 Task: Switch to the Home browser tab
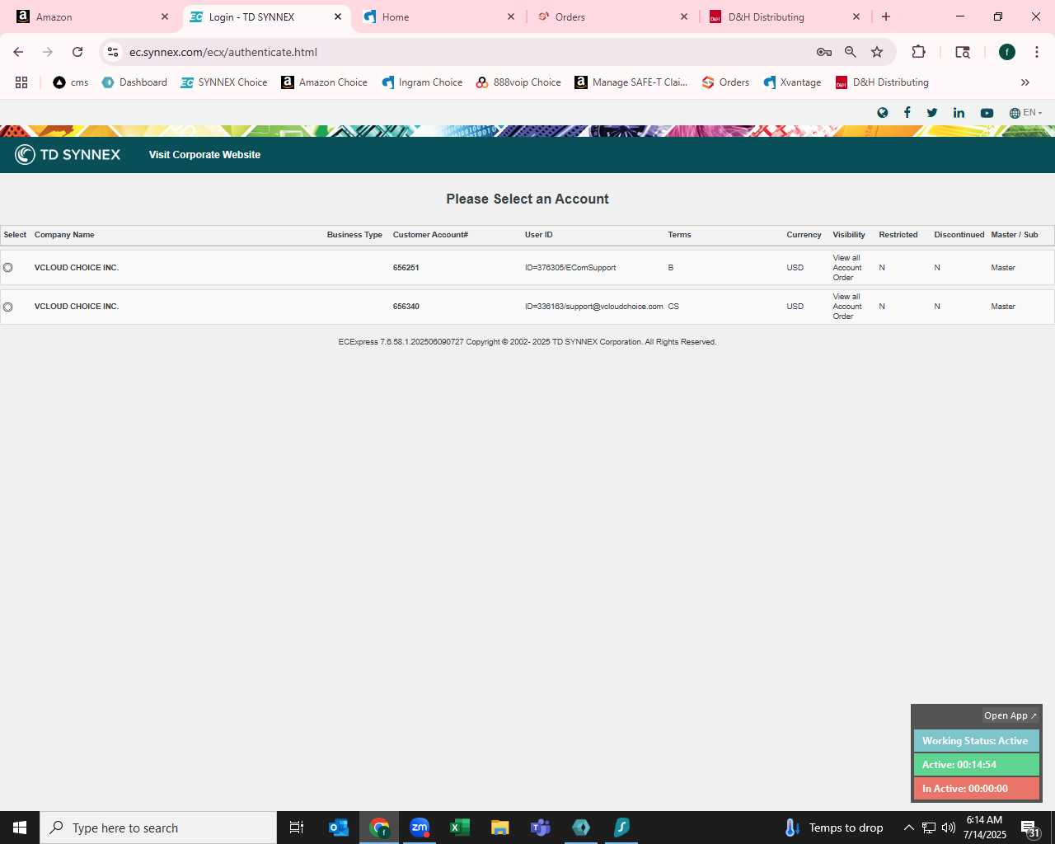439,16
